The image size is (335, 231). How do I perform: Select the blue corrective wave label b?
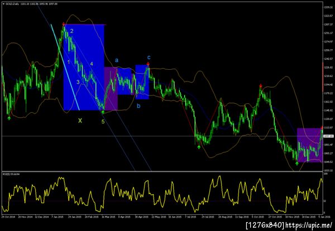pos(138,105)
